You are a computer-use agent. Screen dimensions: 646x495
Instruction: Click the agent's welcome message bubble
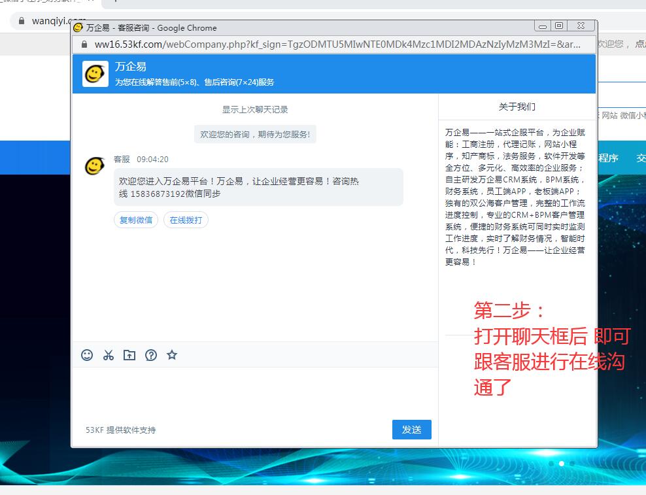[259, 187]
